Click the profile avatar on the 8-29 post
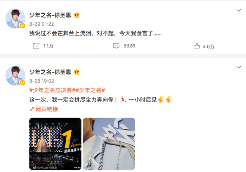Viewport: 246px width, 172px height. coord(15,19)
